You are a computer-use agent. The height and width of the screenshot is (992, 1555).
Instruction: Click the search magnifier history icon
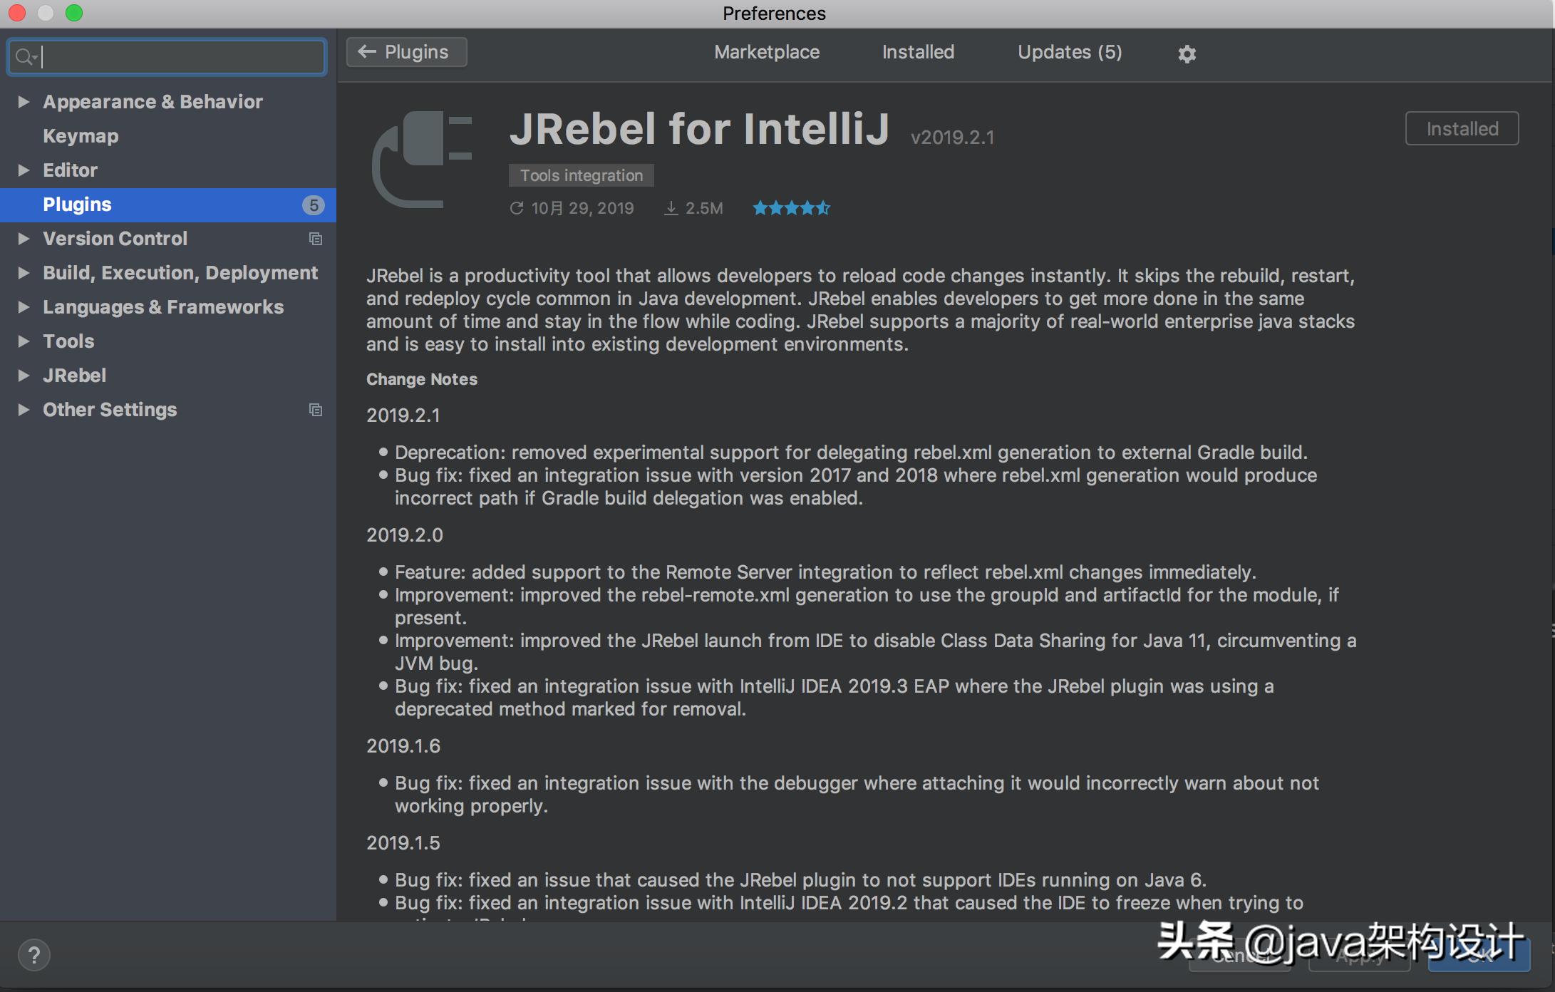pos(26,56)
